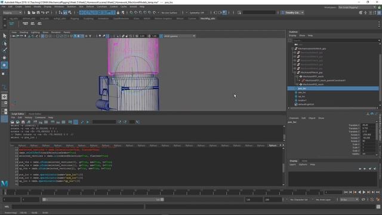Viewport: 382px width, 215px height.
Task: Open Channels menu in Channel Box
Action: (x=294, y=118)
